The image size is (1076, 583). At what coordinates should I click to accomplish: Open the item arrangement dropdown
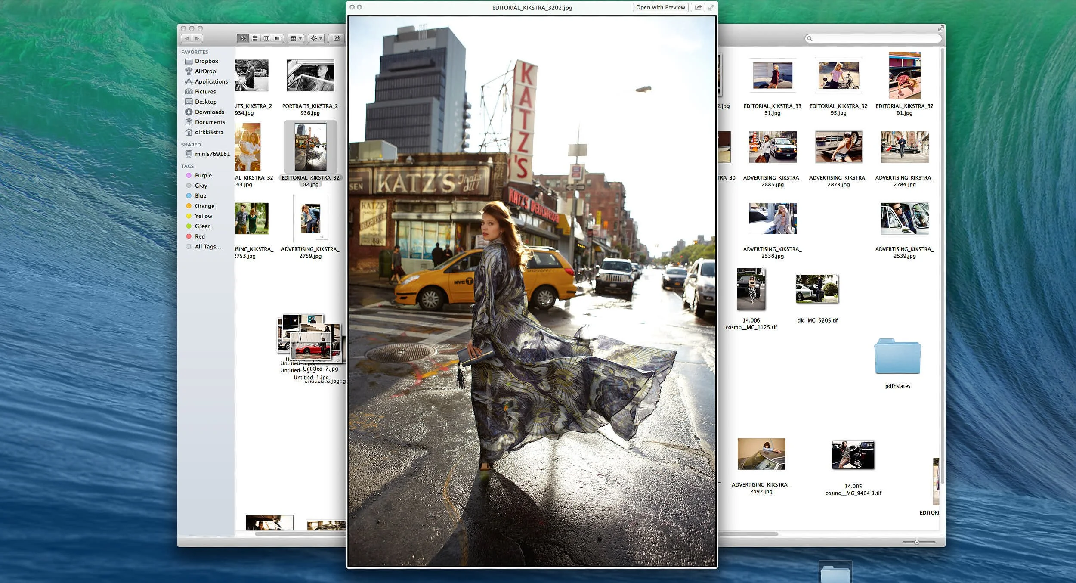pyautogui.click(x=295, y=38)
